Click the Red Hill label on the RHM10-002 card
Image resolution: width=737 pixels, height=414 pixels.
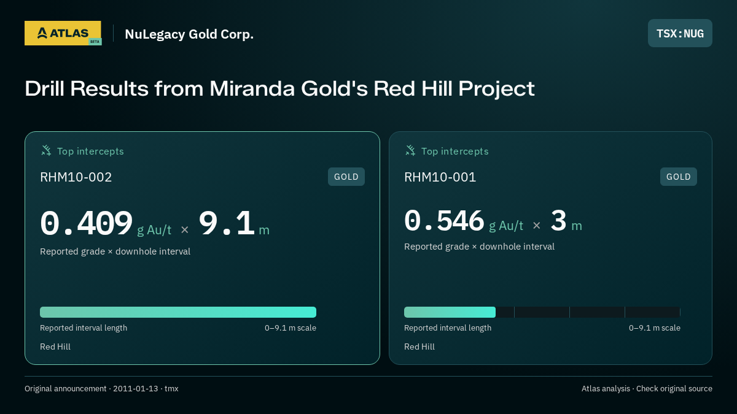[x=55, y=347]
